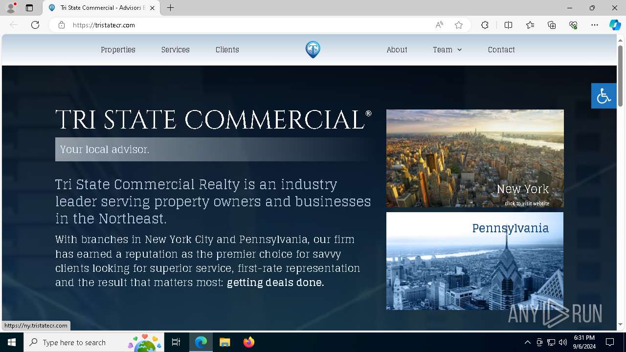Open the accessibility tools wheelchair button
This screenshot has height=352, width=626.
click(x=604, y=96)
